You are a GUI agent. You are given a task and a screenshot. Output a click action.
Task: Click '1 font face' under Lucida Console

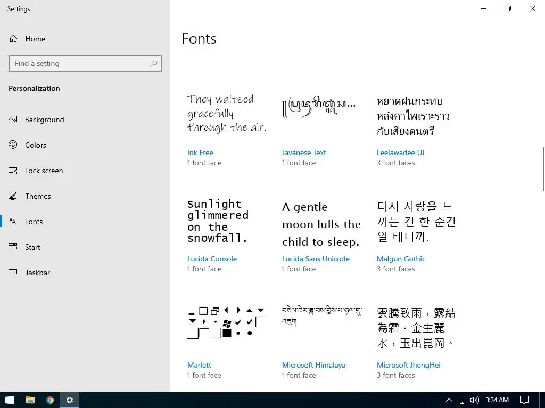click(204, 269)
